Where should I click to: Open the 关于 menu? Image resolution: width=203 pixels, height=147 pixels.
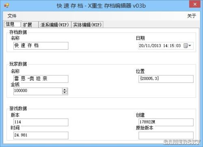192,16
